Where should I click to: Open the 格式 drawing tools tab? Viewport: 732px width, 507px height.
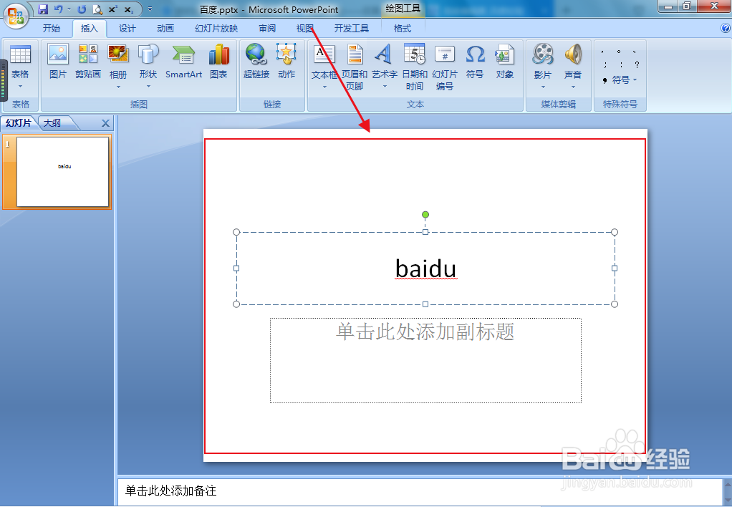402,29
